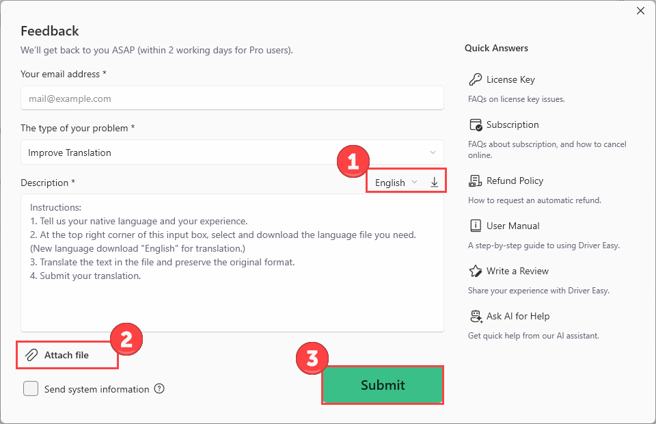
Task: Focus the email address input field
Action: (232, 98)
